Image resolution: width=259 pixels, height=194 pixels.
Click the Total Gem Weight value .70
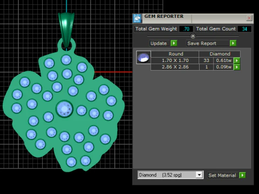tap(186, 29)
